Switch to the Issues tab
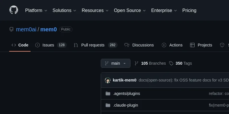This screenshot has width=229, height=114. (x=51, y=45)
